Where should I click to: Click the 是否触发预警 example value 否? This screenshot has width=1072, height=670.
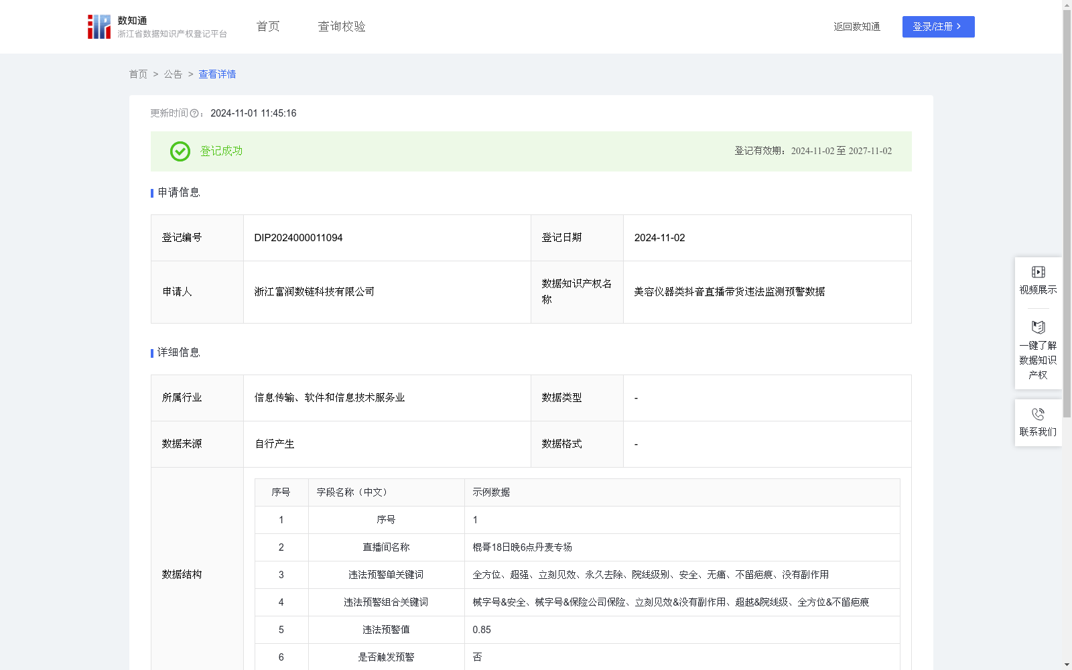coord(477,657)
